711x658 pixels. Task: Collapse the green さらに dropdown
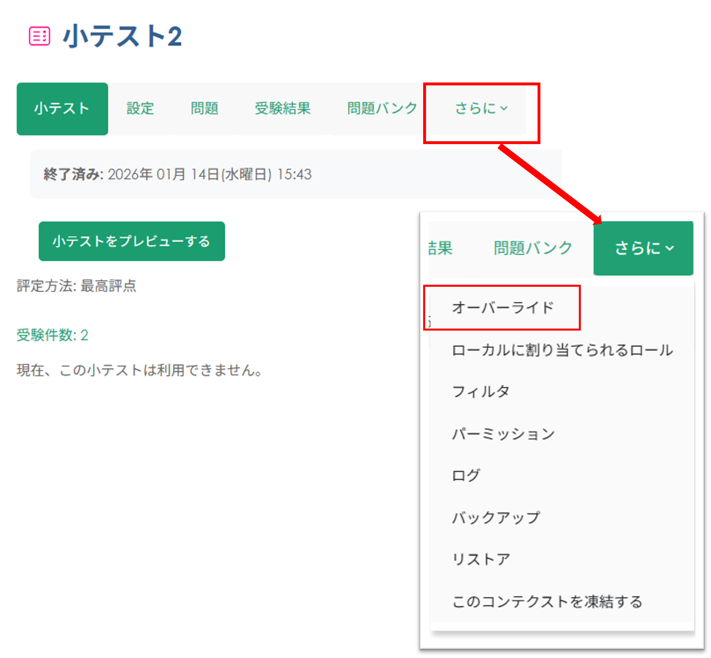coord(644,248)
